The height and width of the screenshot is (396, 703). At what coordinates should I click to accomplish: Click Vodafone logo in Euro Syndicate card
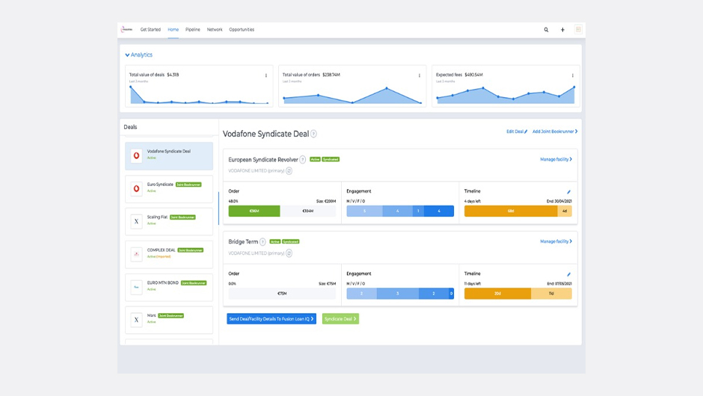click(x=136, y=188)
